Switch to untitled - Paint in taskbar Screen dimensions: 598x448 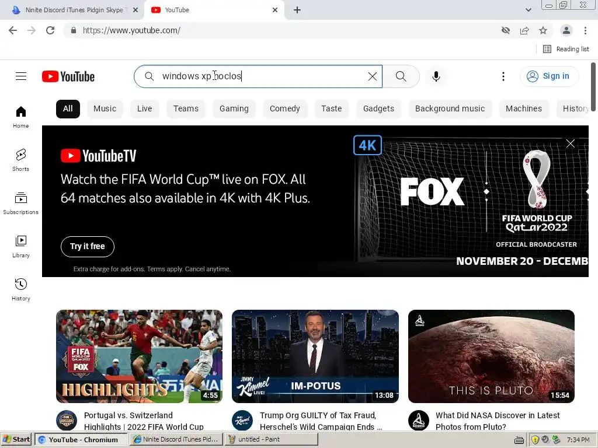point(271,439)
